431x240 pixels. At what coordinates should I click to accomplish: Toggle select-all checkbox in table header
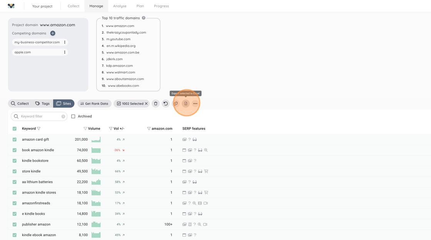pos(15,128)
